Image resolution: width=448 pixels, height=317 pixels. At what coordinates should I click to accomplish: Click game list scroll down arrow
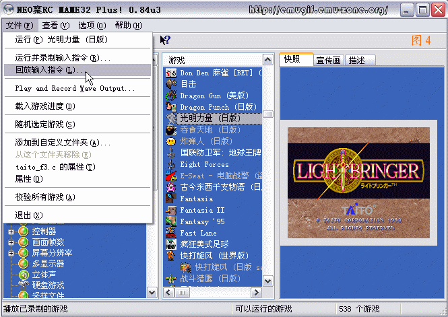pos(267,281)
